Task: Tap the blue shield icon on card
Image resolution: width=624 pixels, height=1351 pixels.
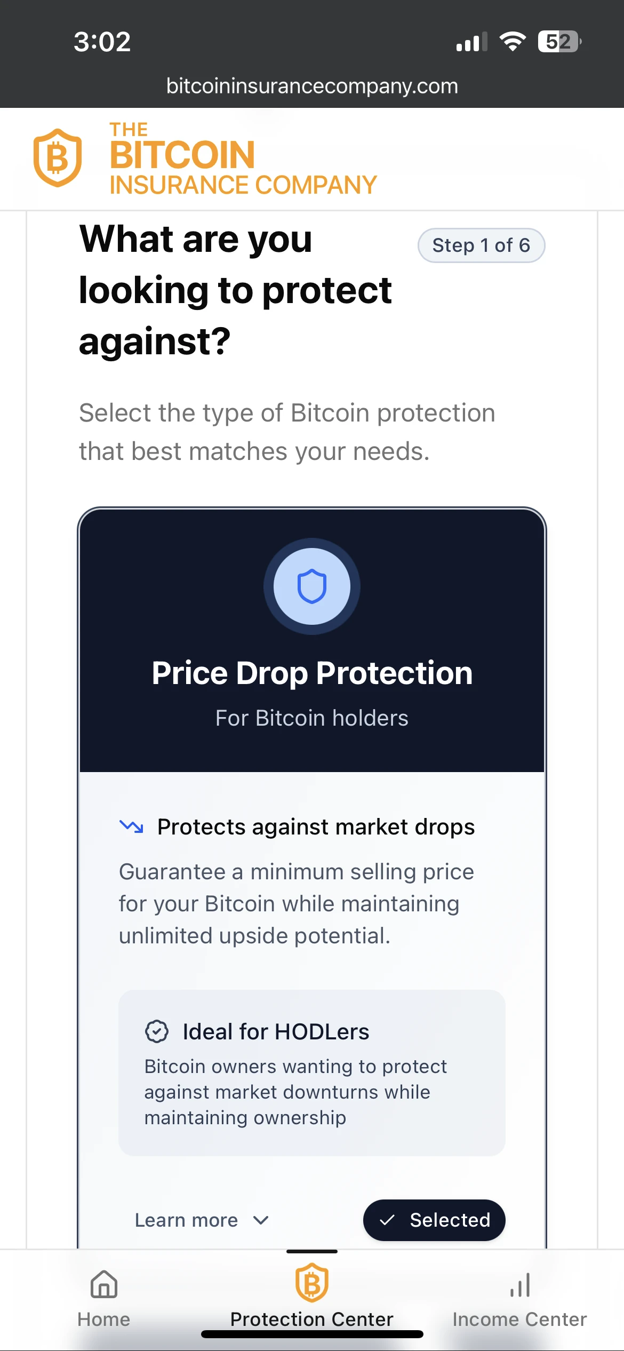Action: pyautogui.click(x=312, y=586)
